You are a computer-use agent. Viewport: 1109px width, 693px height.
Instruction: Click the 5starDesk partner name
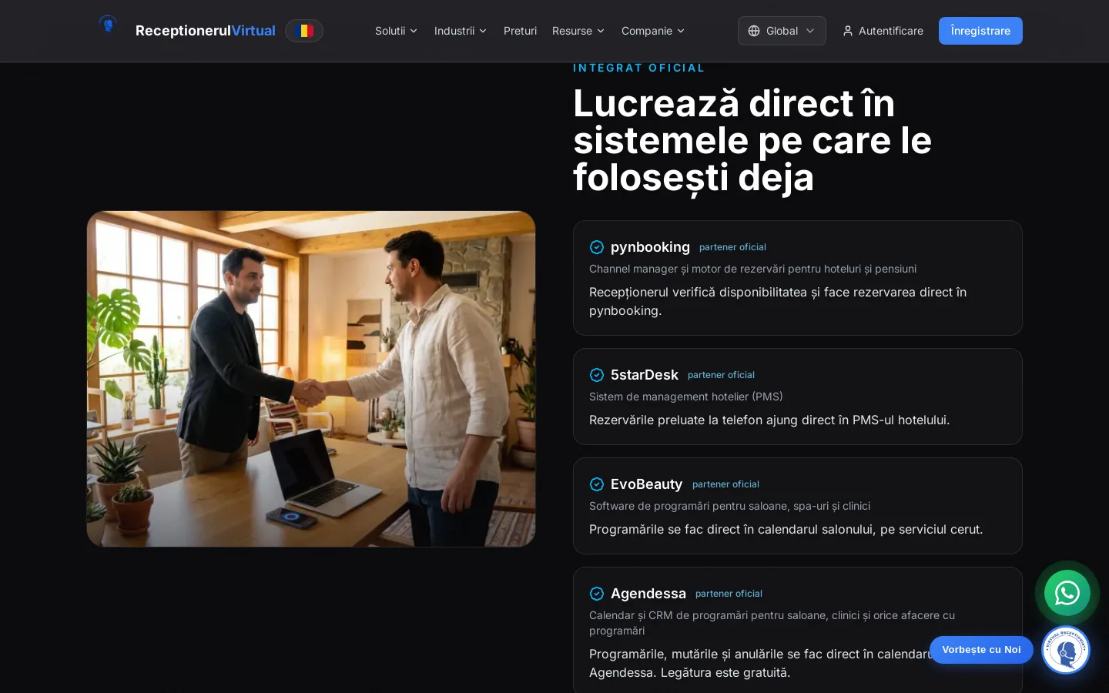645,375
